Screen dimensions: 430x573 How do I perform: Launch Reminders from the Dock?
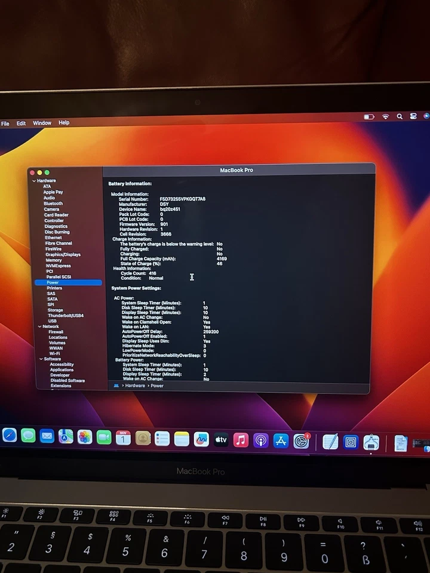pos(162,439)
